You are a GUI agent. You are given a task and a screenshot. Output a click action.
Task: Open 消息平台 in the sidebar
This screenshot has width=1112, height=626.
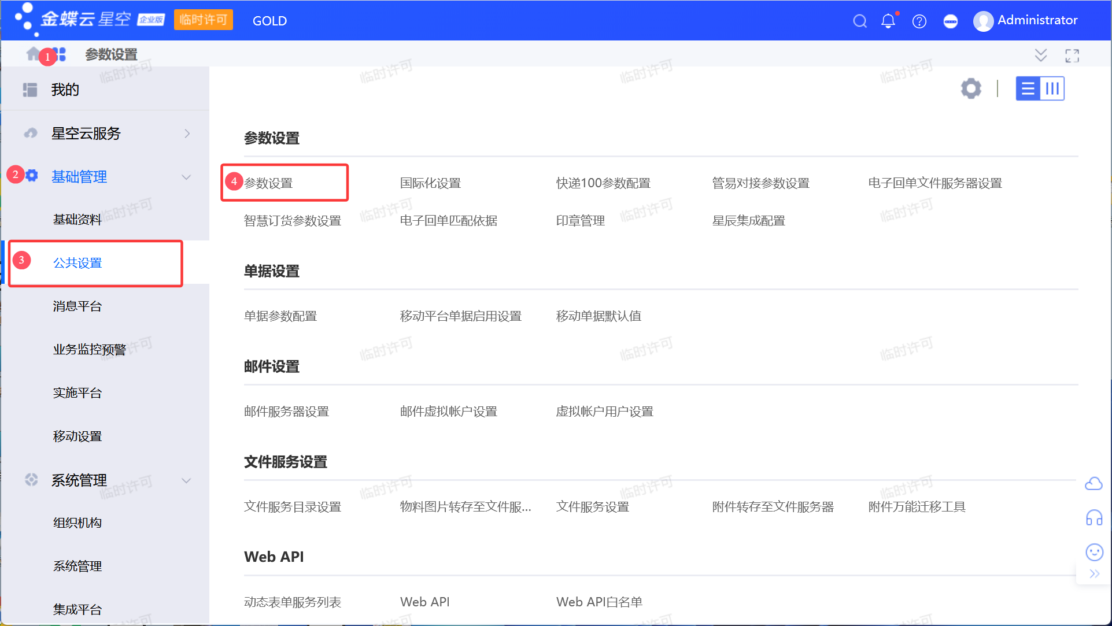pyautogui.click(x=77, y=306)
